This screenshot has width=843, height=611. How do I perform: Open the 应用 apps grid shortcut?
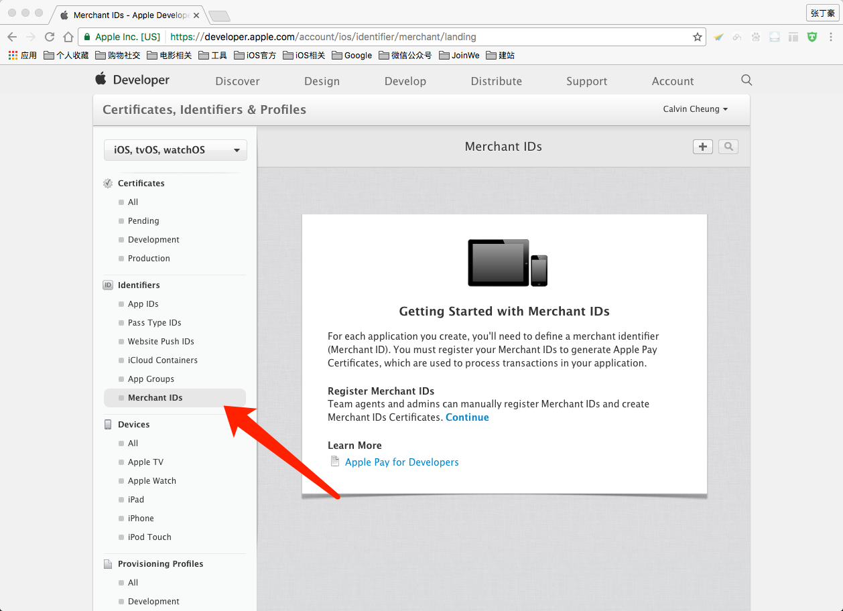[22, 56]
